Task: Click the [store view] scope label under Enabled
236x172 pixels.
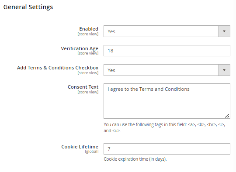Action: [88, 34]
